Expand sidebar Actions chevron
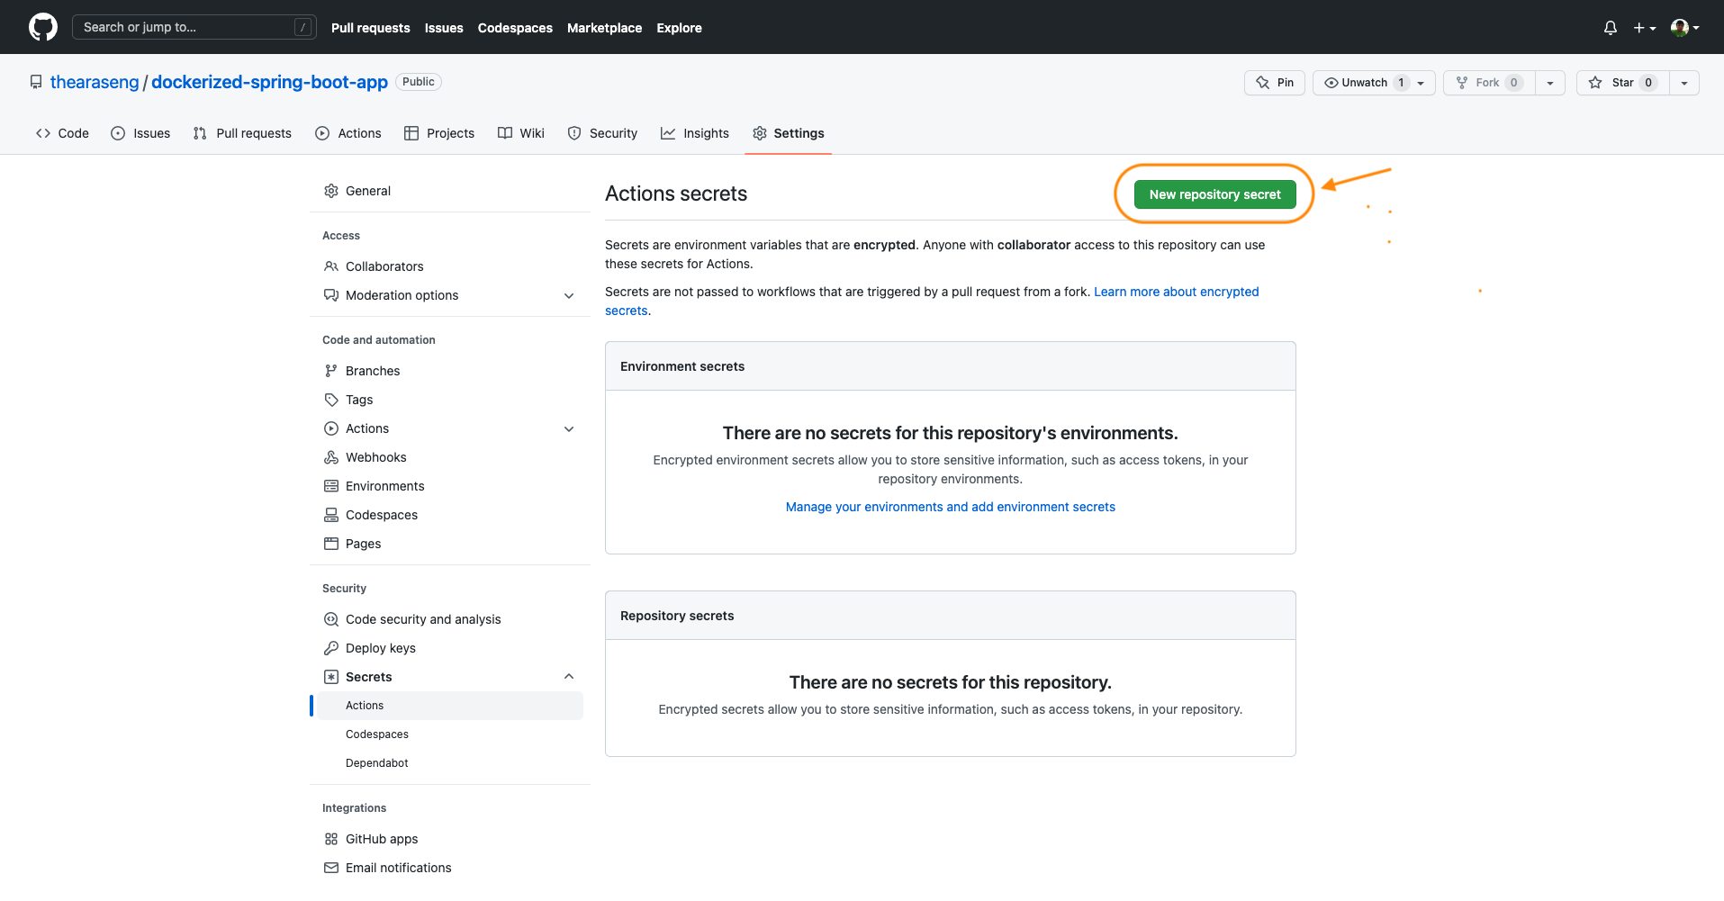This screenshot has width=1724, height=901. [x=569, y=428]
